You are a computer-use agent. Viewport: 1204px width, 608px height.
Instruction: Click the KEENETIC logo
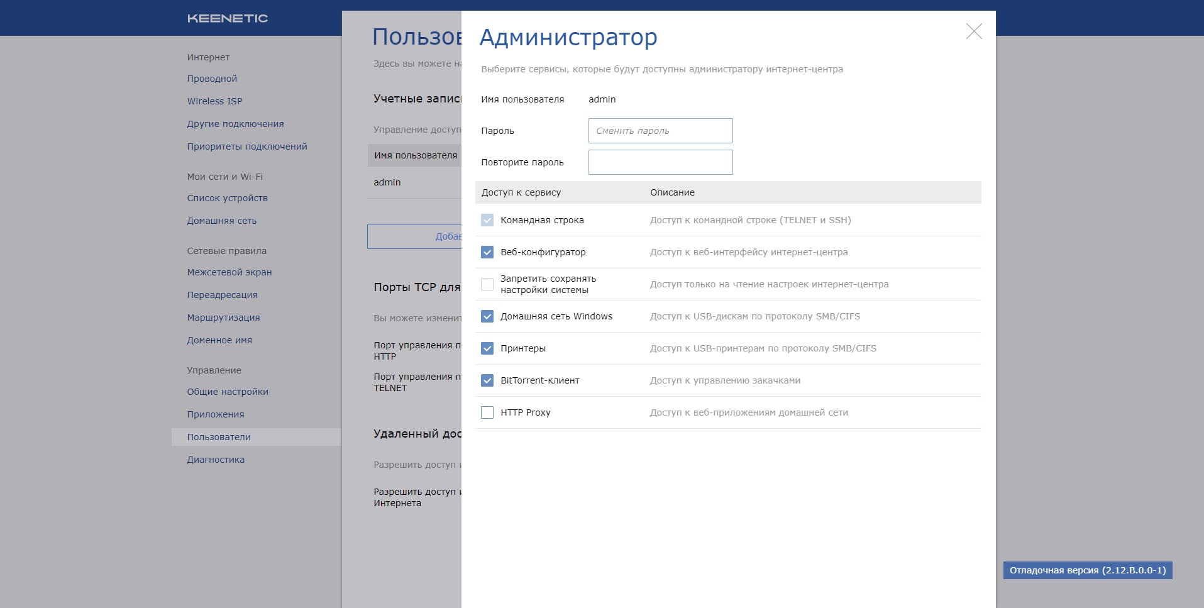(x=228, y=18)
